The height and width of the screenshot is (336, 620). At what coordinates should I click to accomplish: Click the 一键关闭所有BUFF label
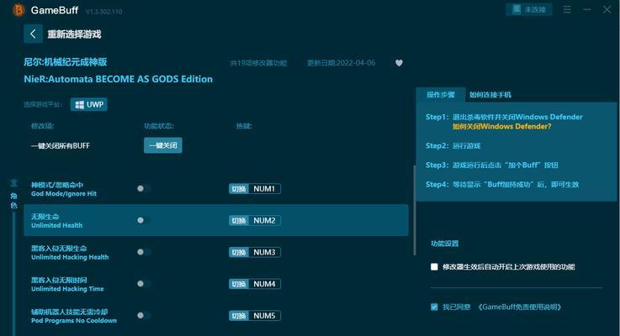point(61,145)
